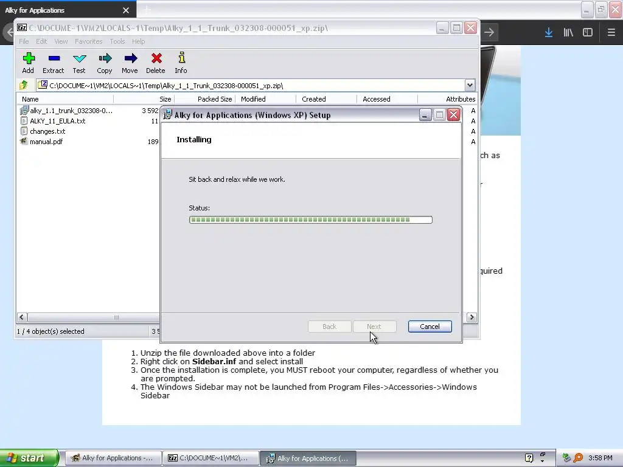
Task: Sort by the Size column header
Action: point(144,99)
